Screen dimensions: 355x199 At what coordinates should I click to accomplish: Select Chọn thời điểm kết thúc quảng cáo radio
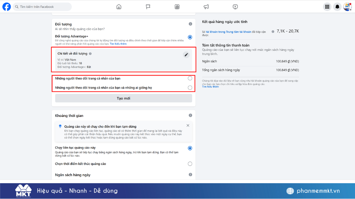tap(190, 164)
